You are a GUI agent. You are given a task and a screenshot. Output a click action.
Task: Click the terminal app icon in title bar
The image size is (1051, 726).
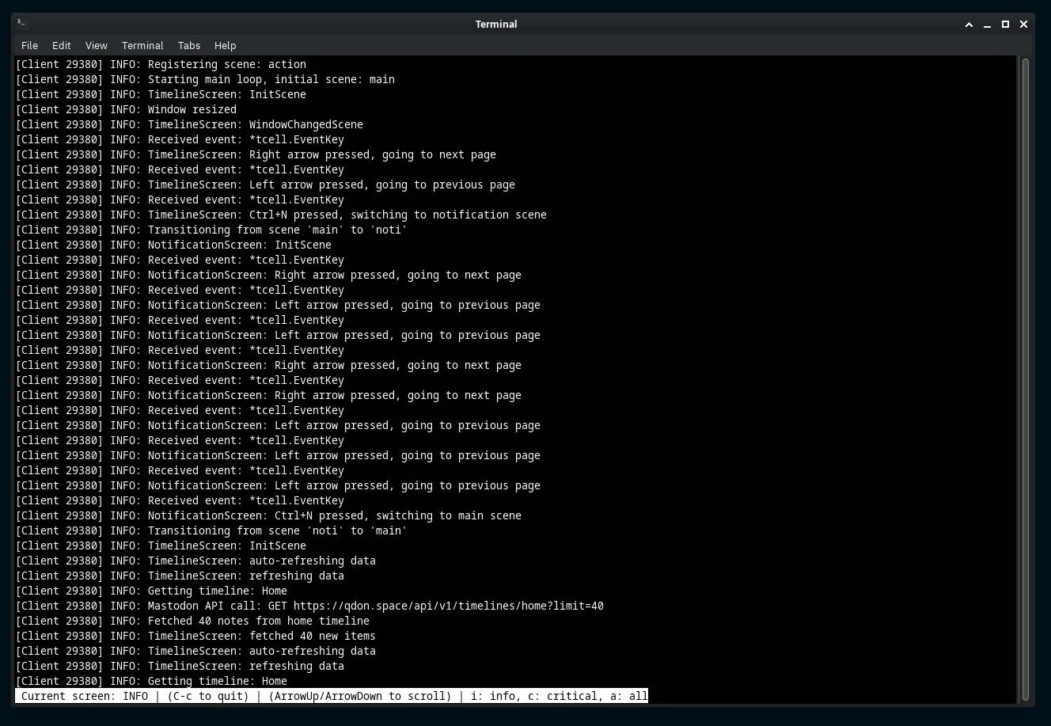(x=22, y=24)
